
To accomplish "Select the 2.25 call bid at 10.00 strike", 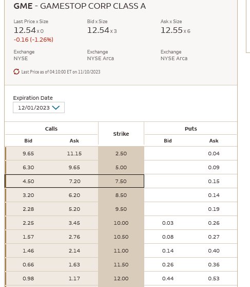I will 28,223.
